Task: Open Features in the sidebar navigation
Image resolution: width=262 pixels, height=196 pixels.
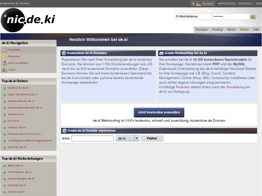Action: [14, 56]
